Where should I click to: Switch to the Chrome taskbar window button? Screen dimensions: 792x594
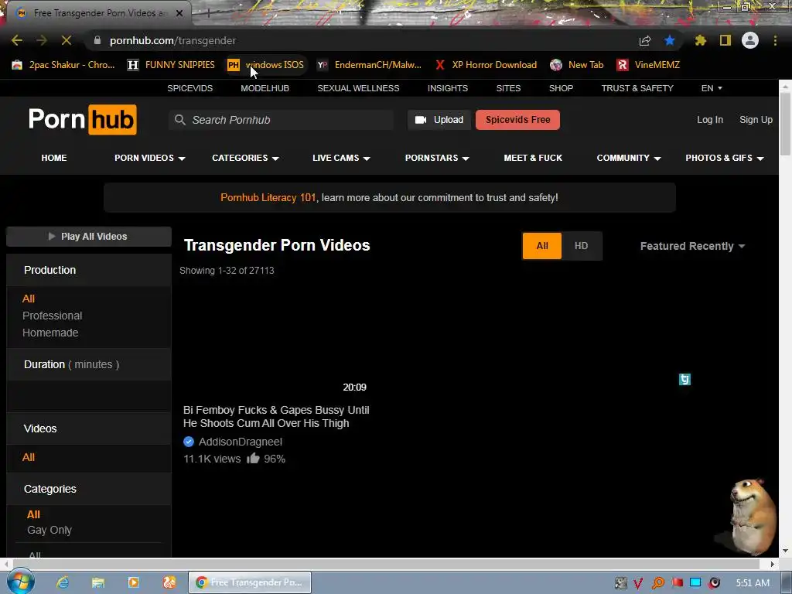(250, 582)
